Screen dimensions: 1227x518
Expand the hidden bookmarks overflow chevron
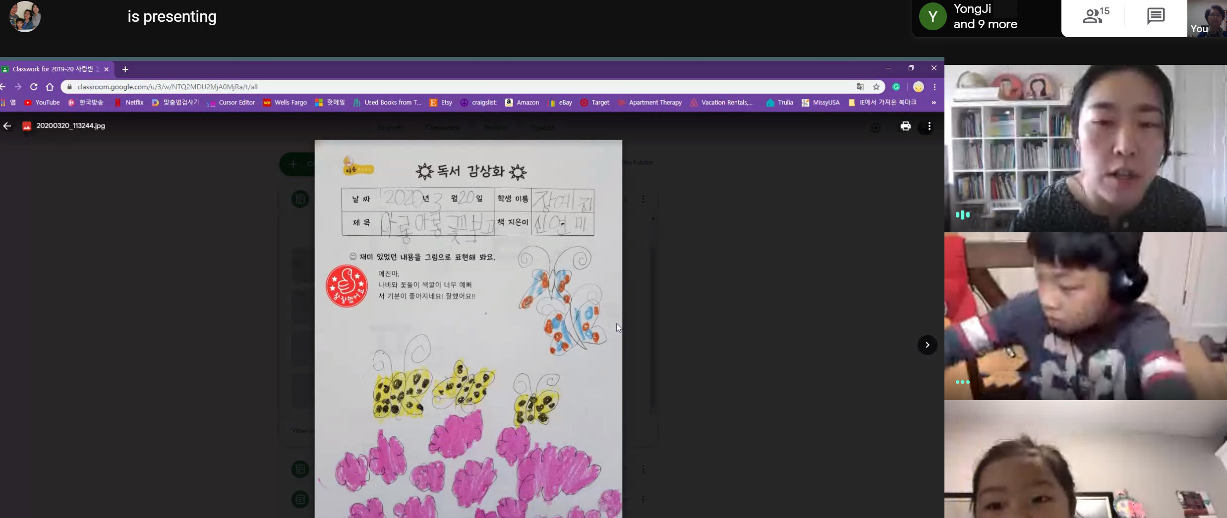click(934, 103)
